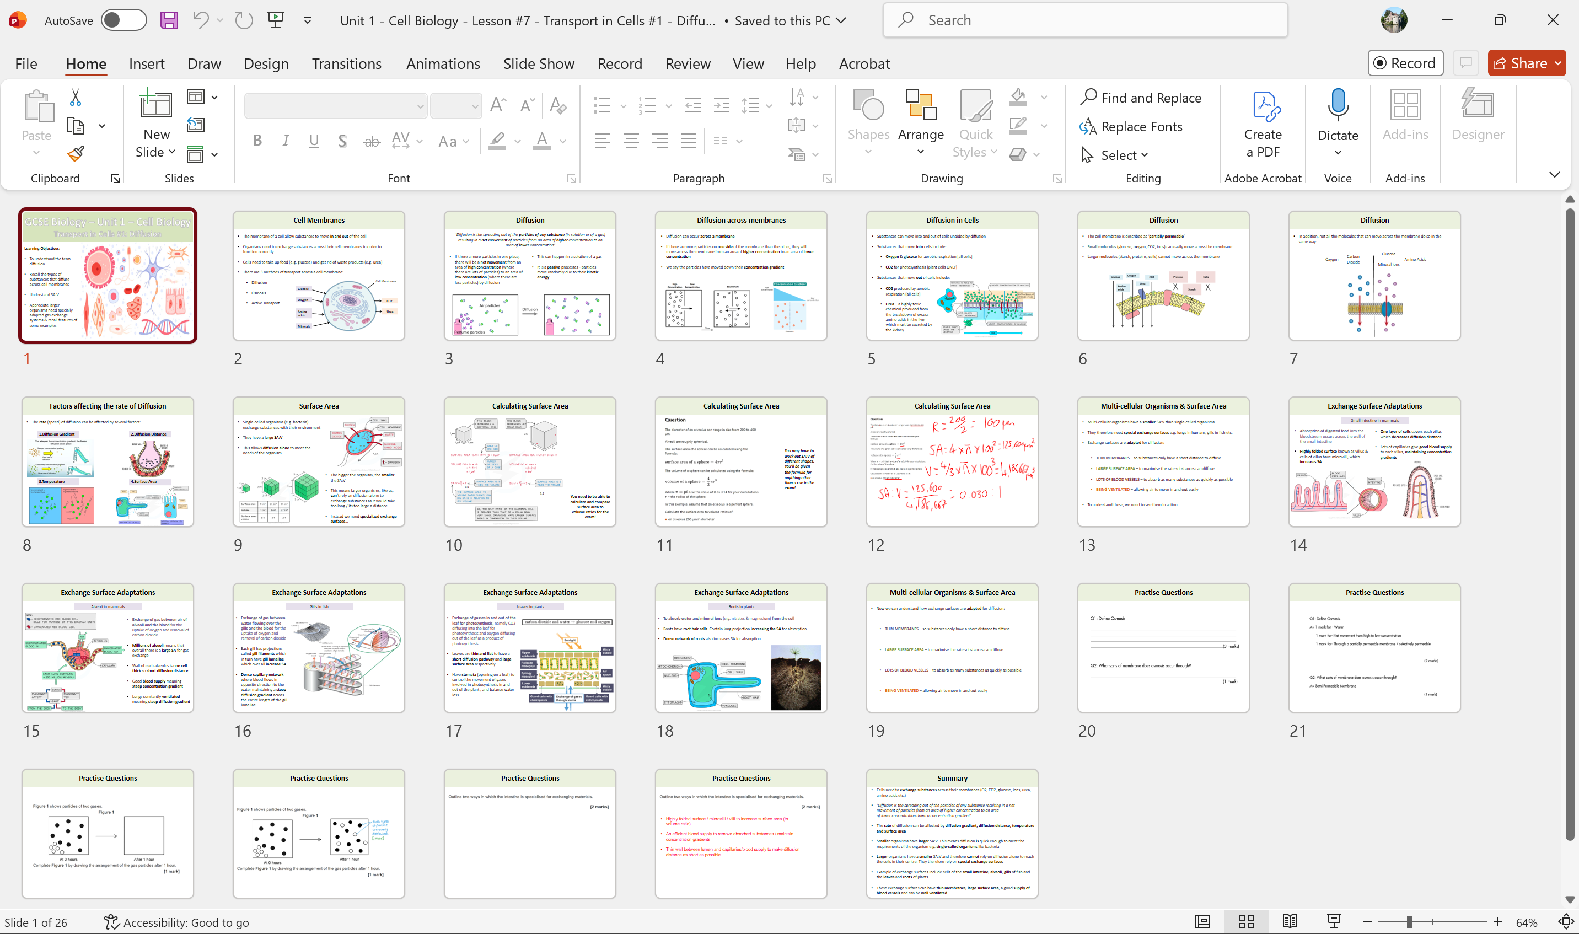Open the Slide Show tab
The width and height of the screenshot is (1579, 934).
coord(538,63)
